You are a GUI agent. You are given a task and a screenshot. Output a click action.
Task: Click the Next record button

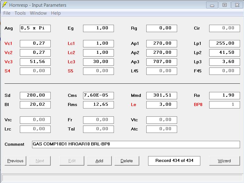click(x=40, y=161)
